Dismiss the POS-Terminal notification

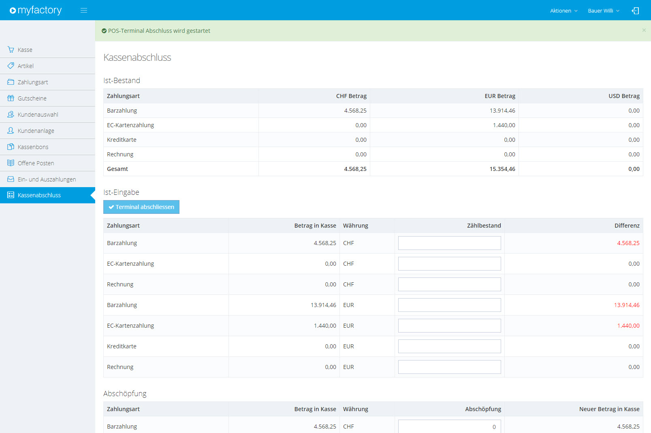pos(644,30)
